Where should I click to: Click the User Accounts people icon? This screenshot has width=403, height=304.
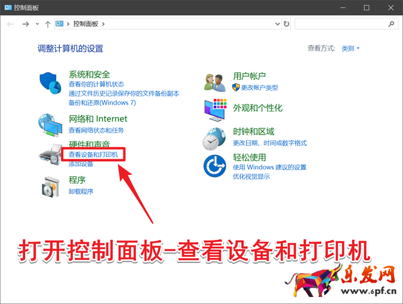point(215,81)
